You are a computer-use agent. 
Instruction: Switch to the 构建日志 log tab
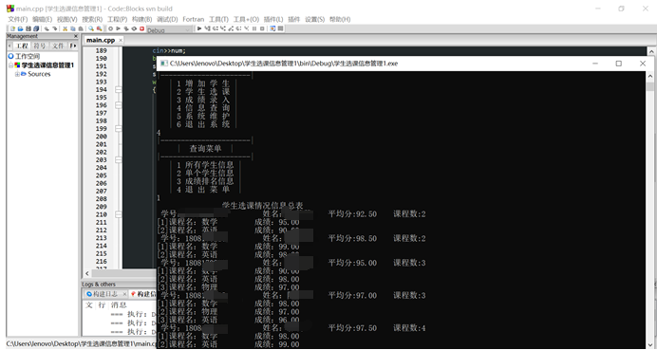[x=105, y=294]
